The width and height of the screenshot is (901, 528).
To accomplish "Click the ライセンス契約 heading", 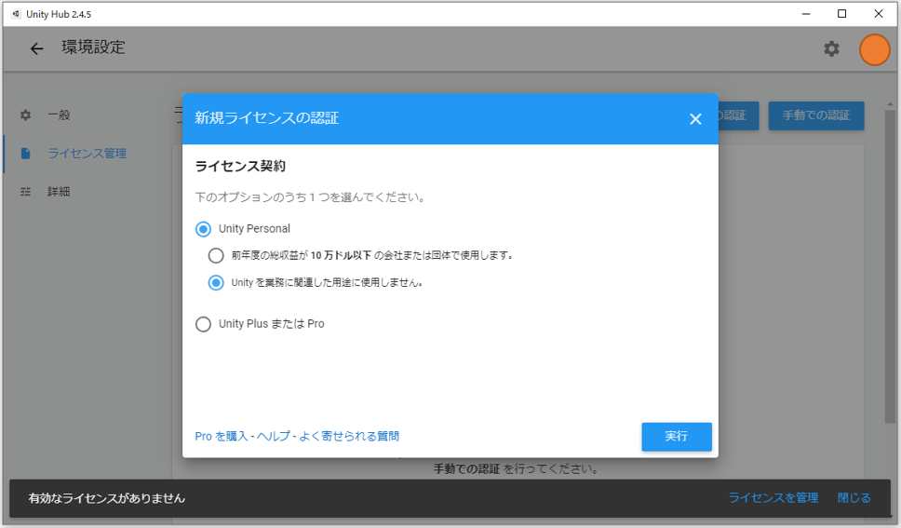I will pyautogui.click(x=240, y=166).
